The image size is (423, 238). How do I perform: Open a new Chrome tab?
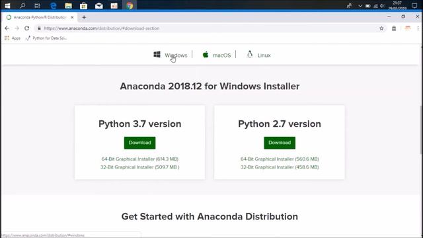(84, 17)
